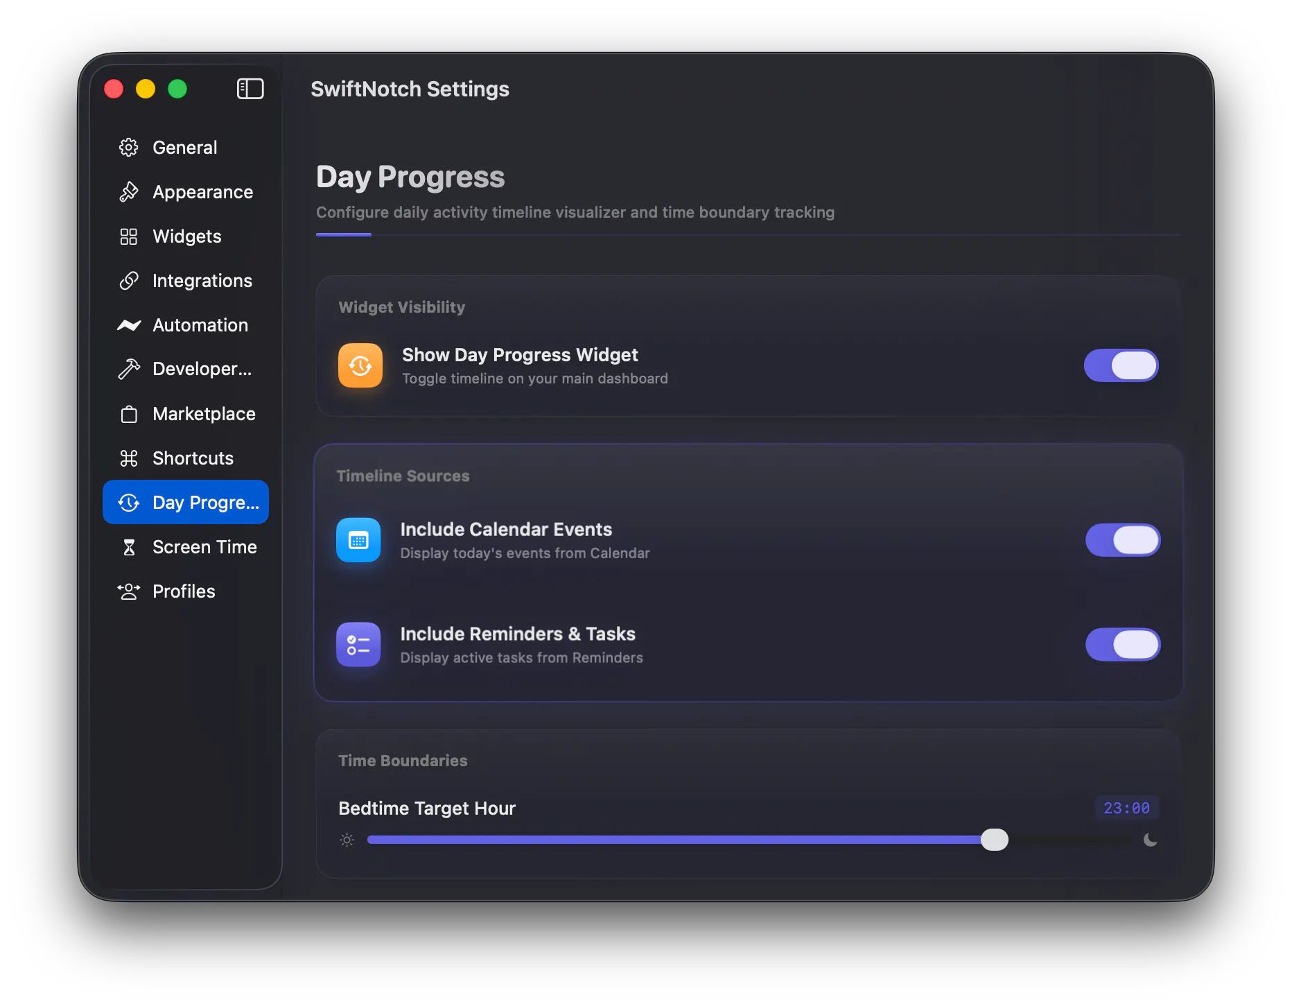Click the Widget Visibility section header
Screen dimensions: 1292x1004
[402, 307]
